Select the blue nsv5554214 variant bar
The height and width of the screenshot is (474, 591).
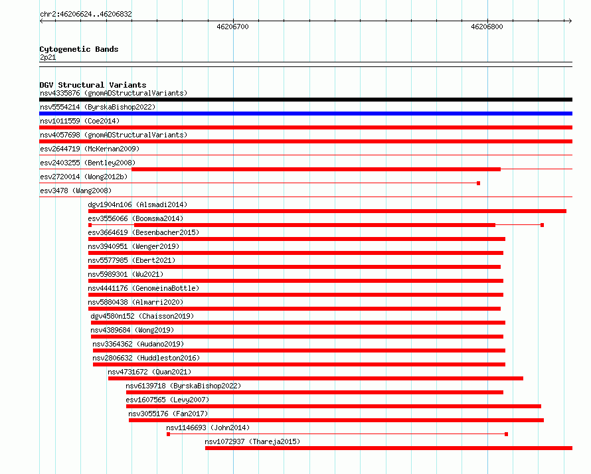305,114
